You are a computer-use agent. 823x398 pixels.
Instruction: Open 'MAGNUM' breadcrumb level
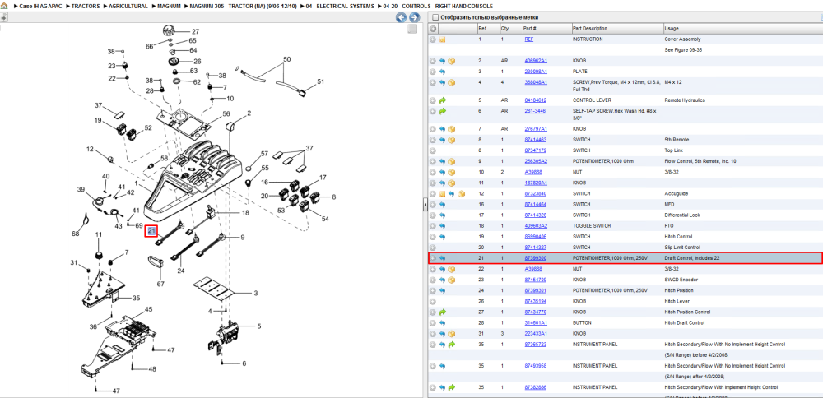[169, 6]
